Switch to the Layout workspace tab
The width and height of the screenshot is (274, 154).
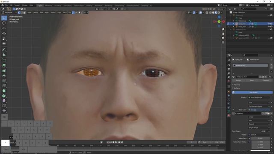point(40,6)
